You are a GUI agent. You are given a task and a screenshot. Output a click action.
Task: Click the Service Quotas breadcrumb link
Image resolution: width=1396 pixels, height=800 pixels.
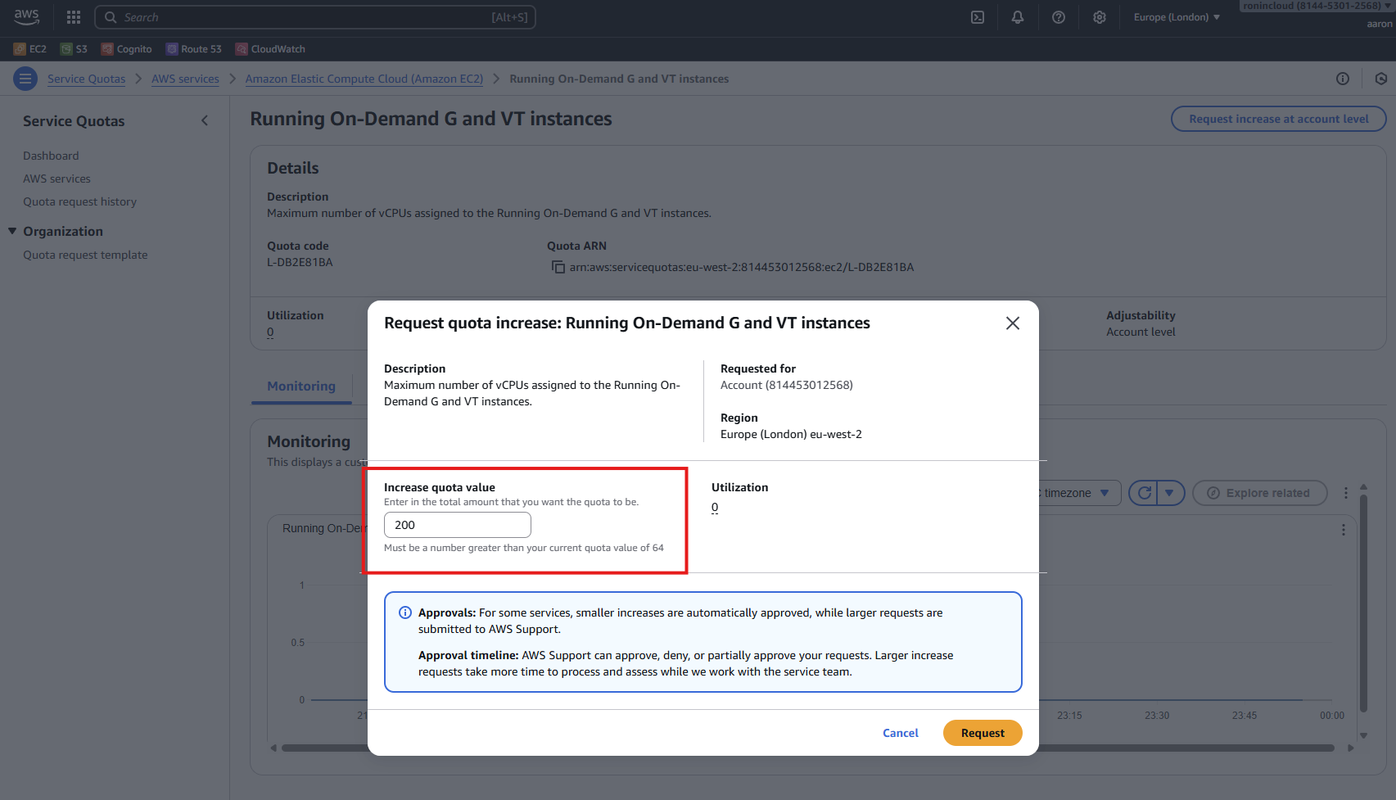86,79
